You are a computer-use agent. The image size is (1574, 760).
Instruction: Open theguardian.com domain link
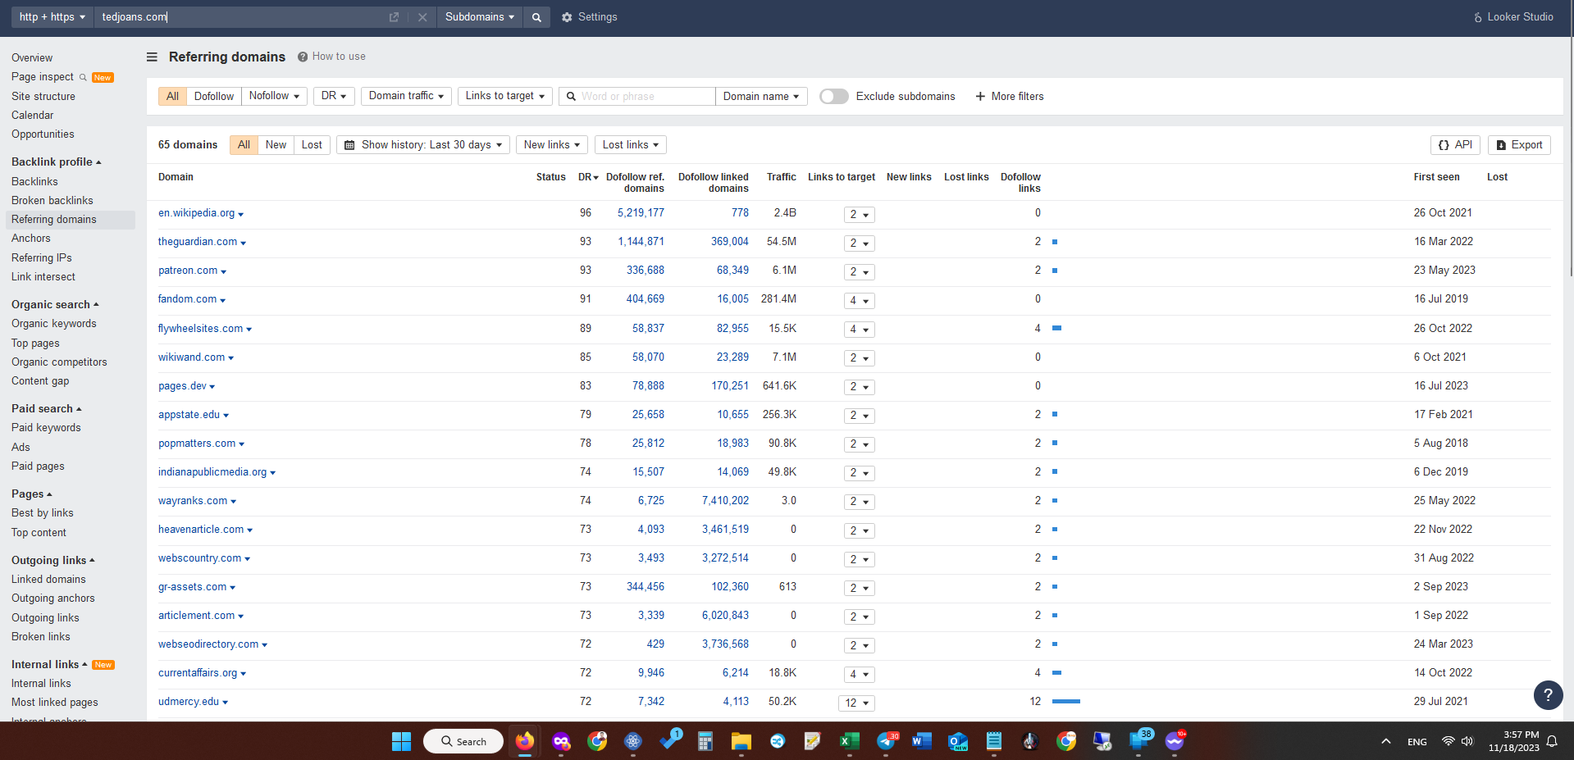[x=198, y=242]
